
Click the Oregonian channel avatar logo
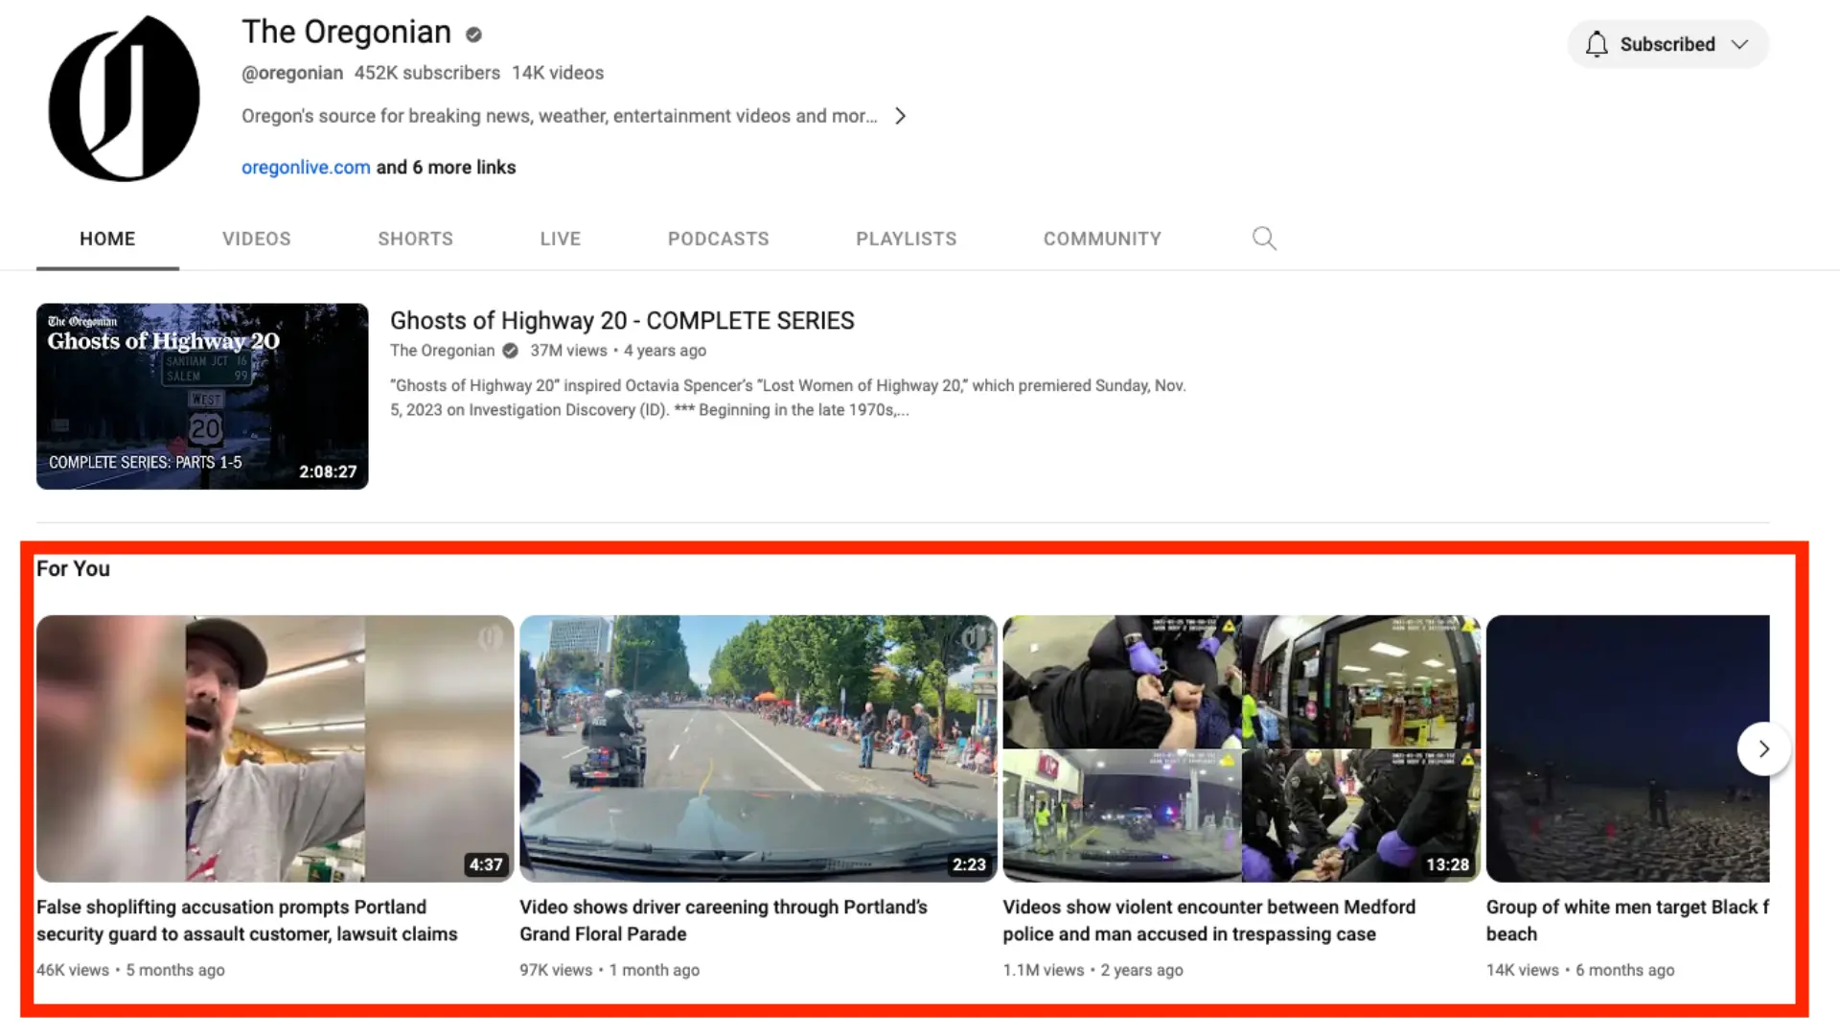click(125, 98)
